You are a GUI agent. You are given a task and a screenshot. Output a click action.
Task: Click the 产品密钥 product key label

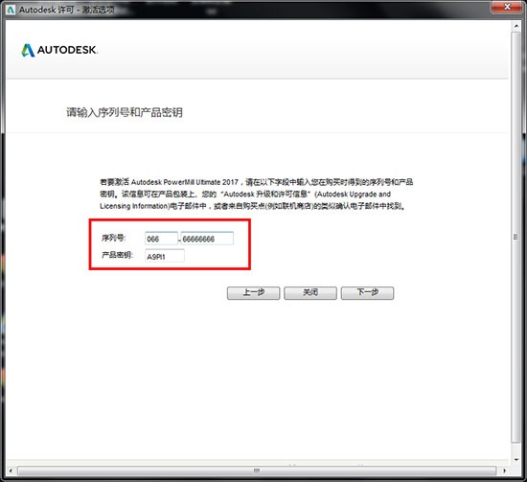[x=117, y=255]
